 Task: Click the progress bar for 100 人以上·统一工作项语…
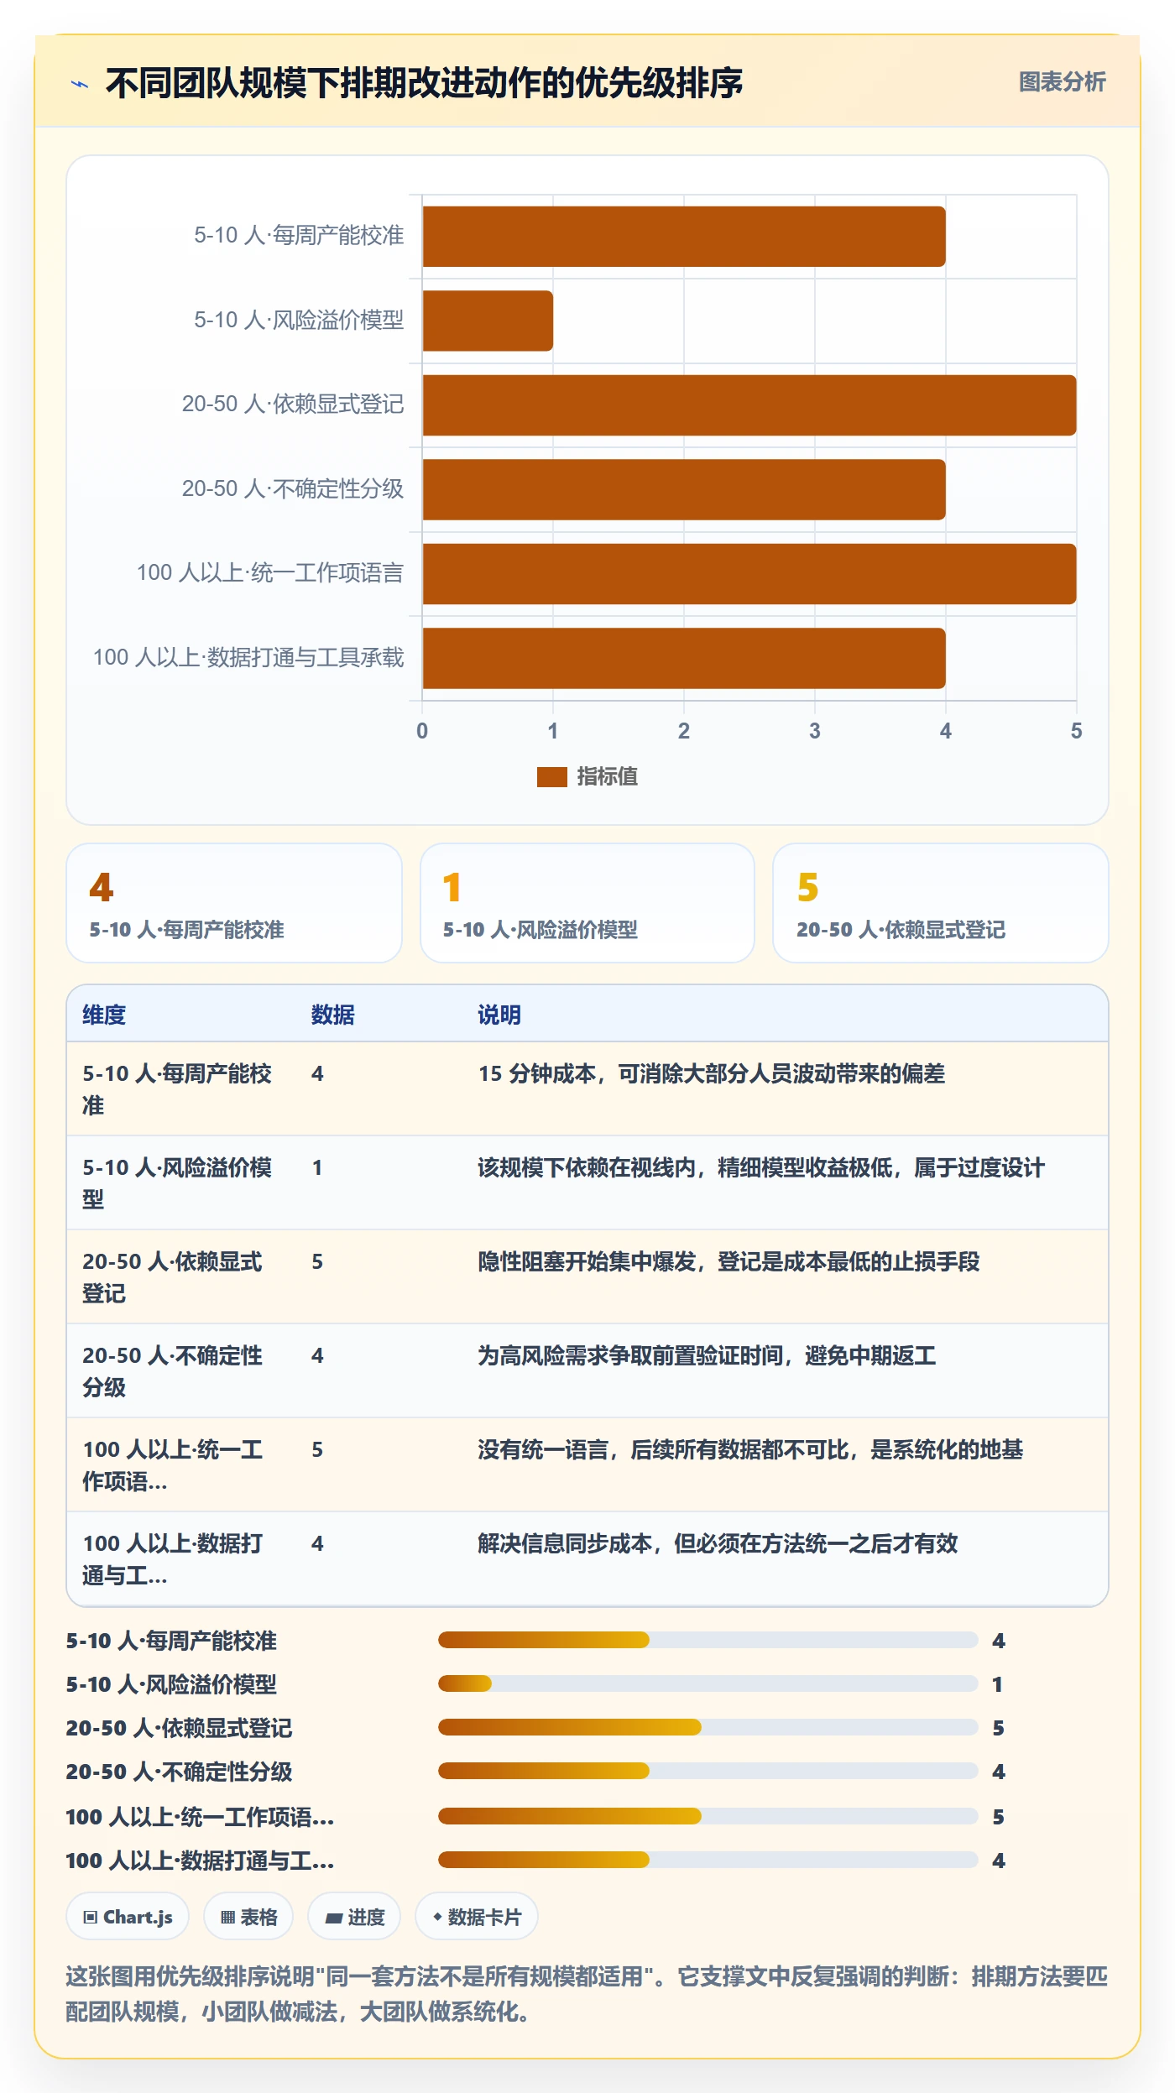pyautogui.click(x=708, y=1816)
